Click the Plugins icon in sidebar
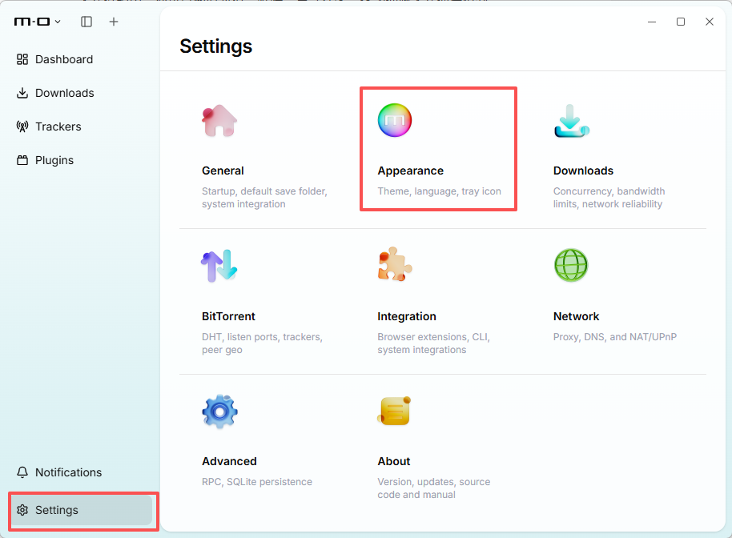The height and width of the screenshot is (538, 732). (22, 160)
